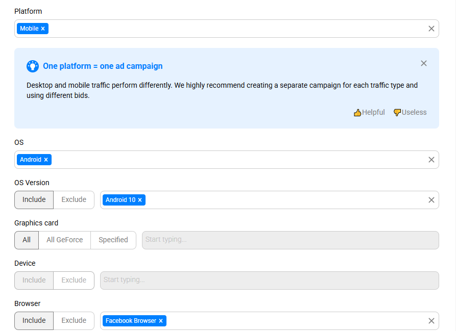This screenshot has height=331, width=456.
Task: Mark the tip as Useless
Action: (410, 112)
